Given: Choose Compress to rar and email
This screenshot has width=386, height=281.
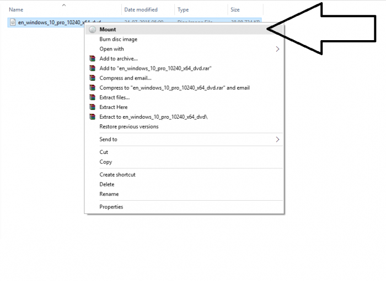Looking at the screenshot, I should [x=184, y=87].
